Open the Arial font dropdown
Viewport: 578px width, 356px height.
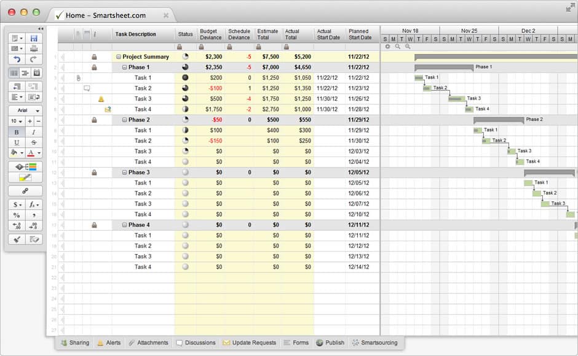(25, 110)
